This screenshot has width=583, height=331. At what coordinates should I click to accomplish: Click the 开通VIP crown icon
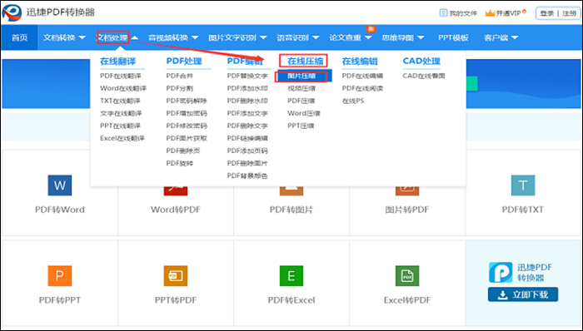tap(490, 13)
